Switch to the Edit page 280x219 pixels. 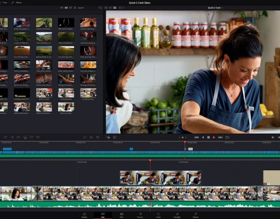click(122, 215)
